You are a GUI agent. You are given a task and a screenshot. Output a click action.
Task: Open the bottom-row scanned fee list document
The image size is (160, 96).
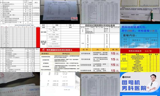(100, 84)
